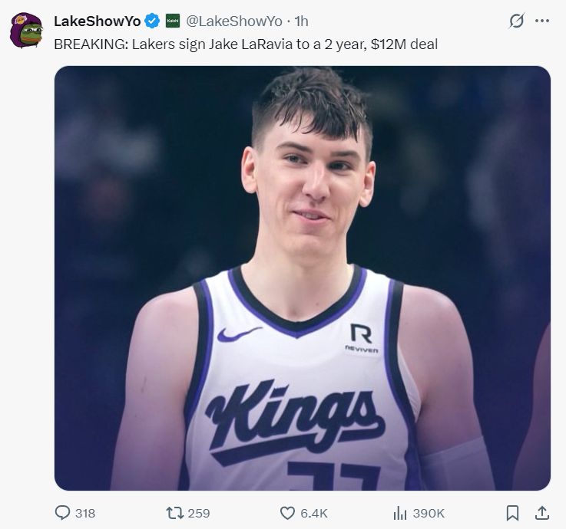Click the 318 replies count
This screenshot has height=529, width=566.
coord(85,514)
